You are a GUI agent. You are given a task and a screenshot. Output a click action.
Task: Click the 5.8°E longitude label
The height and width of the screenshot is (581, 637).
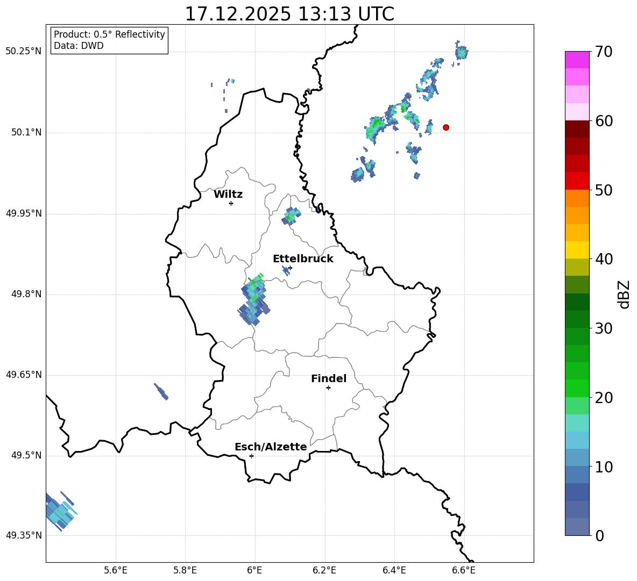point(185,570)
